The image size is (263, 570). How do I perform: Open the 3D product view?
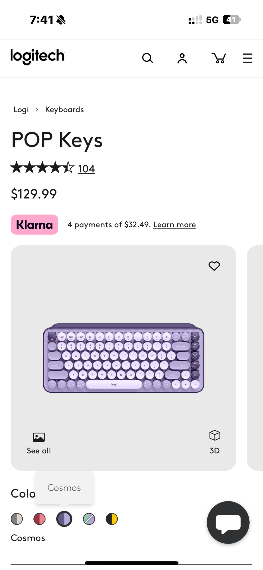click(214, 442)
